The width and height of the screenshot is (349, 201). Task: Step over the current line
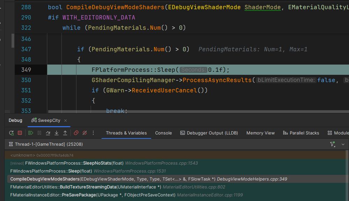pos(48,133)
